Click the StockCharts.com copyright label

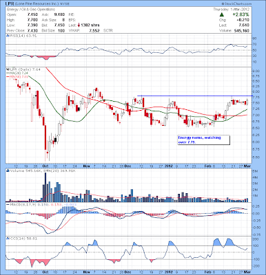(237, 4)
